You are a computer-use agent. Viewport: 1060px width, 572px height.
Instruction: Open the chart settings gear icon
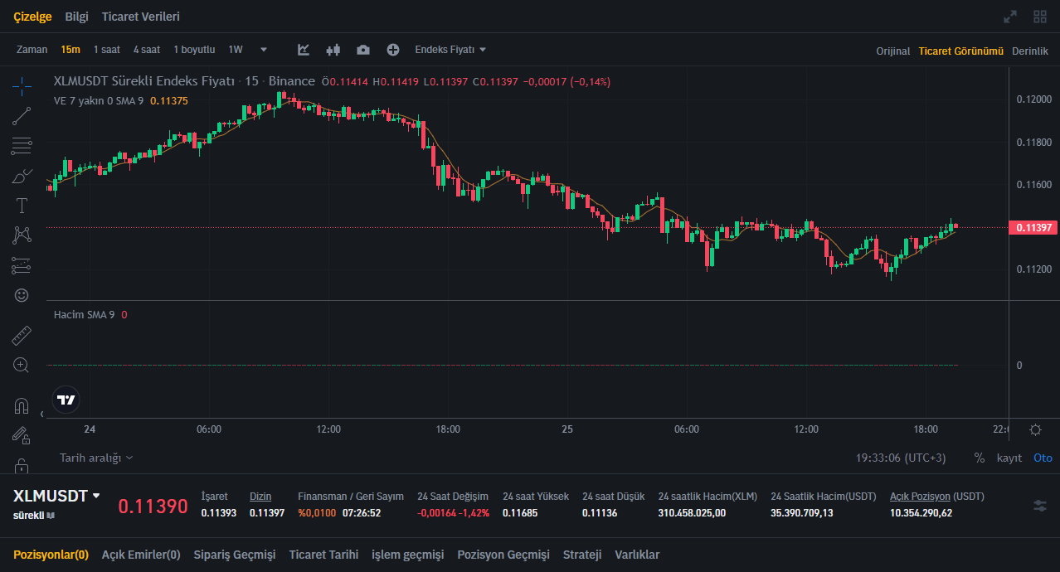coord(1035,429)
